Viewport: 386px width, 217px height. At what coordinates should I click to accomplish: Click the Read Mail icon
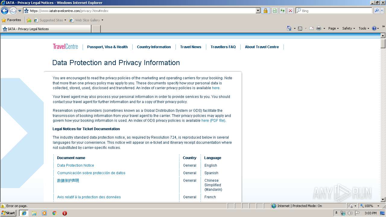pos(312,28)
